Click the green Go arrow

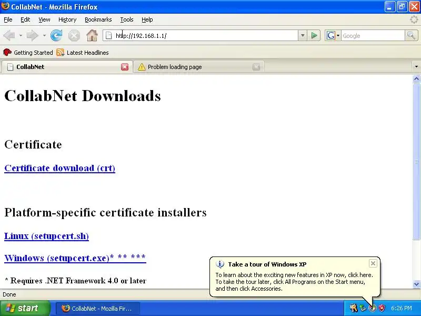point(314,35)
